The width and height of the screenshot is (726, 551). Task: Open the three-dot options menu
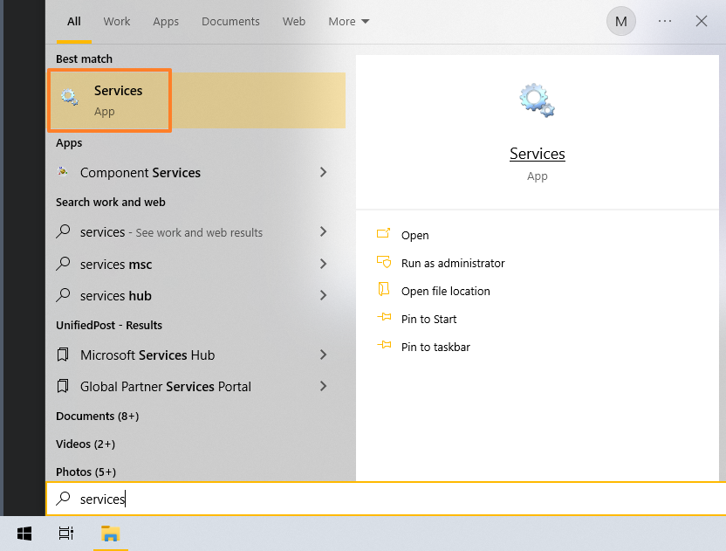[665, 21]
